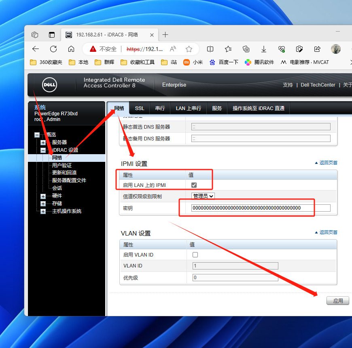
Task: Open the split screen view icon
Action: pos(210,49)
